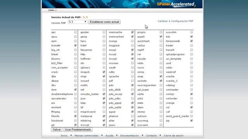Uncheck the xsl extension checkbox

pyautogui.click(x=191, y=107)
